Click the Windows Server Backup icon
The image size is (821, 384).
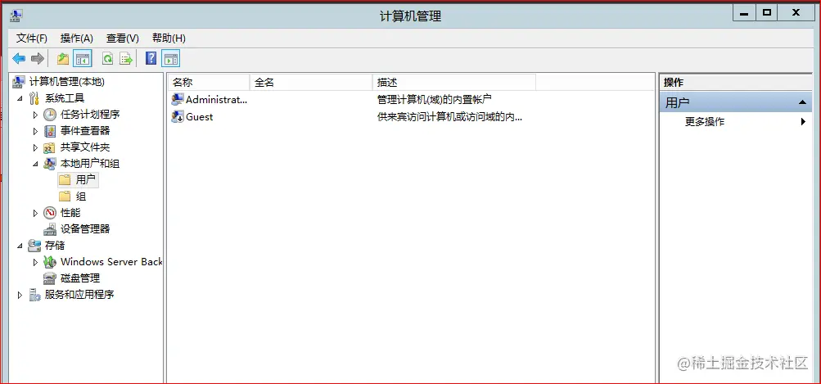point(50,261)
